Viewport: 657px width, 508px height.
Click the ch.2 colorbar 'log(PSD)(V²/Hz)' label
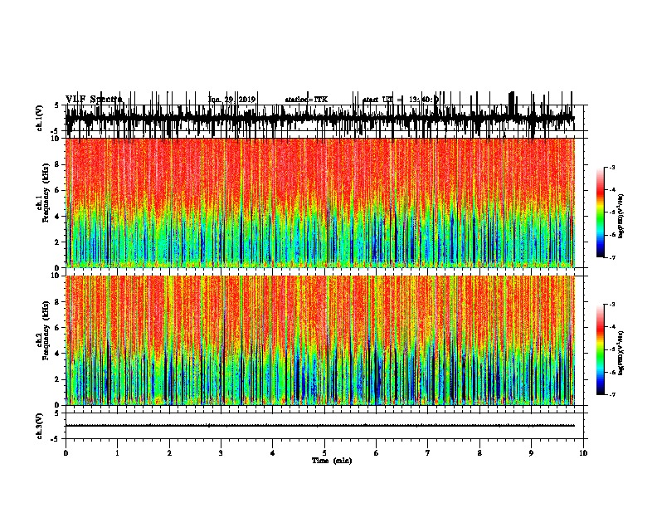point(620,354)
